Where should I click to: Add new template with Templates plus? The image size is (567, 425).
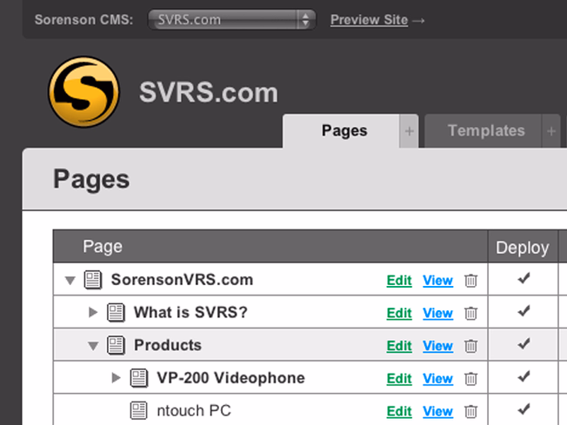pyautogui.click(x=551, y=131)
